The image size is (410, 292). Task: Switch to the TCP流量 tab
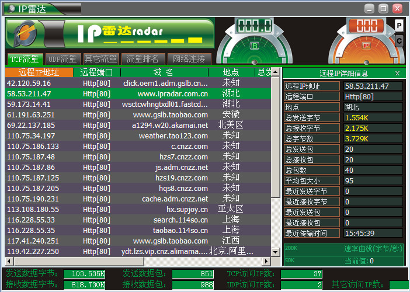click(x=25, y=59)
